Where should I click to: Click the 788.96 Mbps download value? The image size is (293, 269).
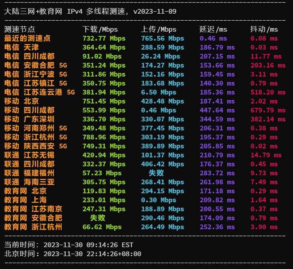coord(104,137)
